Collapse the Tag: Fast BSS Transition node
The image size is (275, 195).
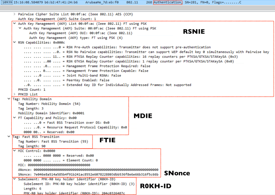click(x=9, y=136)
